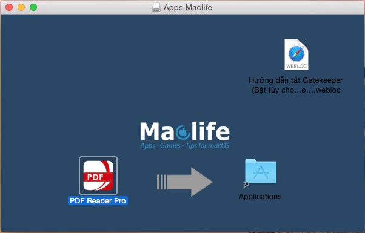Image resolution: width=365 pixels, height=233 pixels.
Task: Click the Applications folder shortcut icon
Action: coord(261,173)
